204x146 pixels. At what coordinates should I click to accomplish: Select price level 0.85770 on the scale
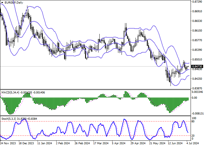click(x=197, y=40)
